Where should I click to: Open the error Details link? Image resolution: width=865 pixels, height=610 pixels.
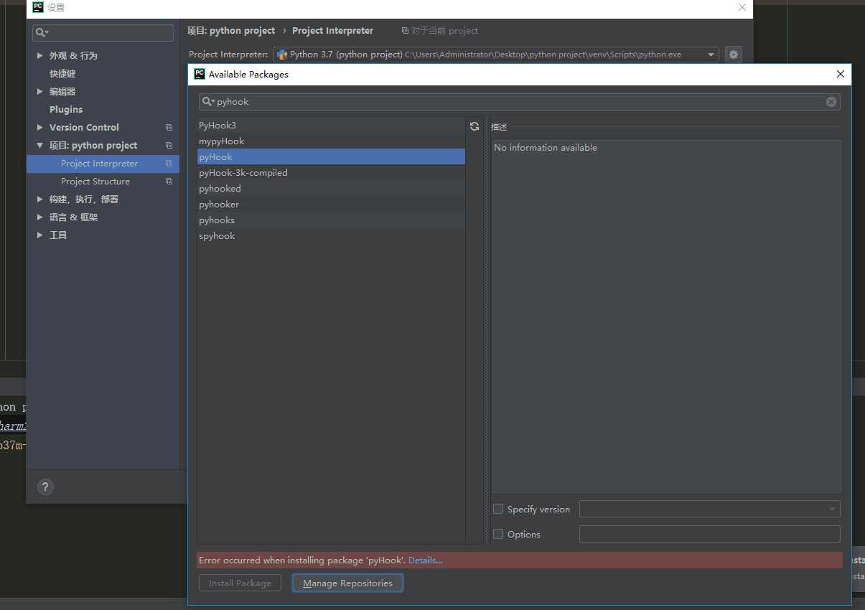426,560
